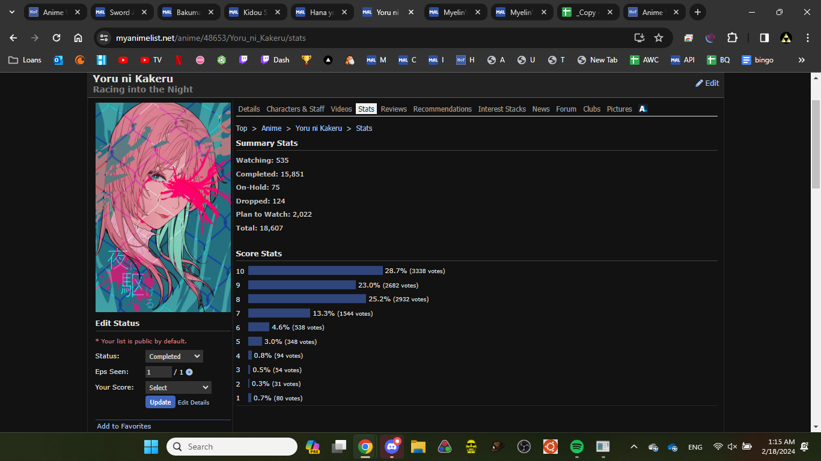Click the Update button
Screen dimensions: 821x461
coord(160,402)
